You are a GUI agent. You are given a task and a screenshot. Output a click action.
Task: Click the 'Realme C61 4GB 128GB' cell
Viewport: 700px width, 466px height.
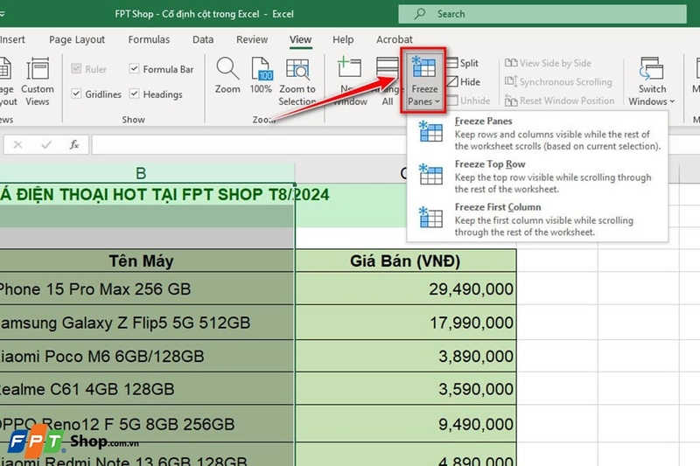pyautogui.click(x=146, y=389)
